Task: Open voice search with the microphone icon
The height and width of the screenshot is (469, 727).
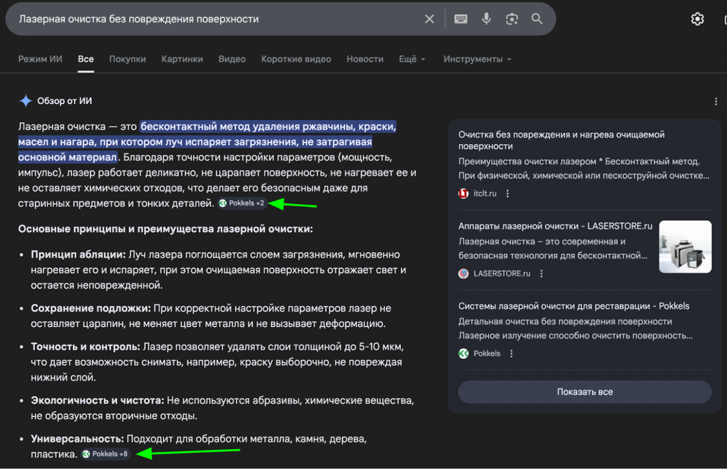Action: 486,19
